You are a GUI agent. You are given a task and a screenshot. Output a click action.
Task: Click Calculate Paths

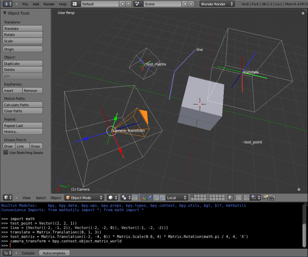(23, 105)
